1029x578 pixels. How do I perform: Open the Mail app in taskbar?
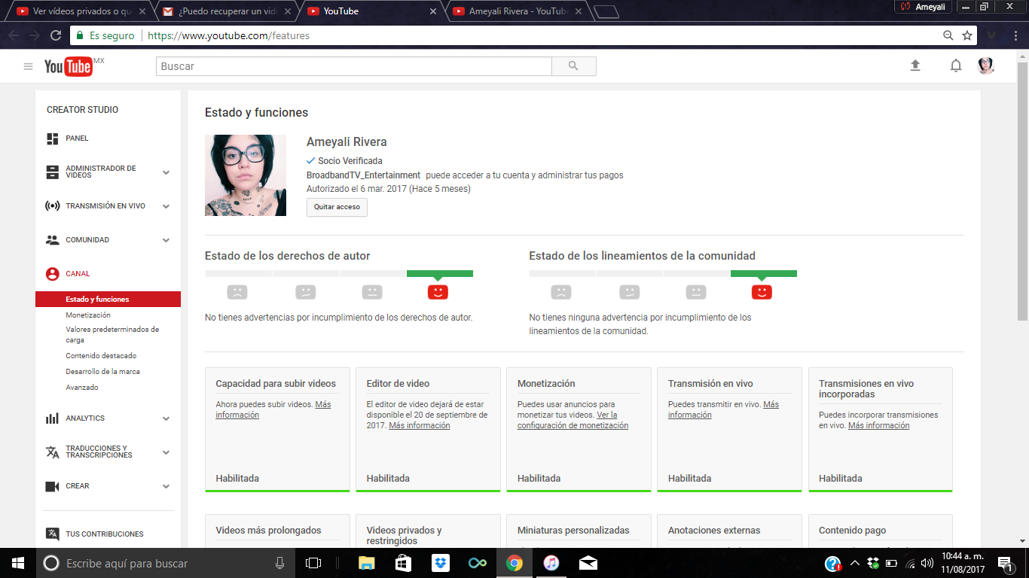click(x=588, y=563)
